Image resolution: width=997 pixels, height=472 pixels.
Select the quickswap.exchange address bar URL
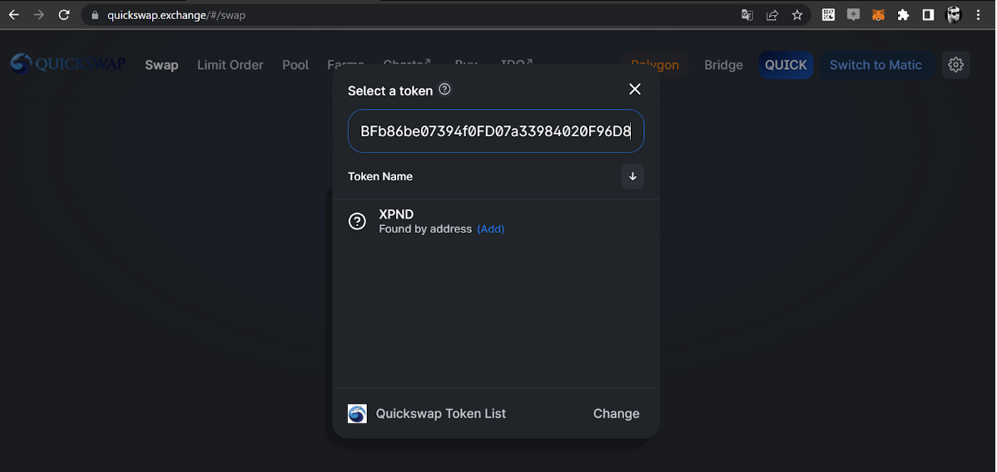click(176, 15)
